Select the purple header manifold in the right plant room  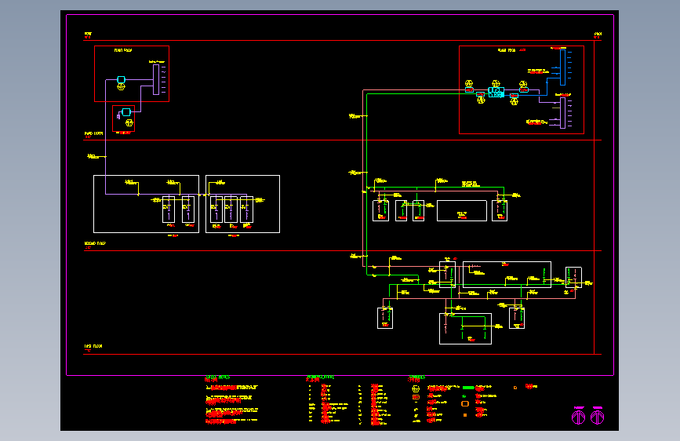562,113
